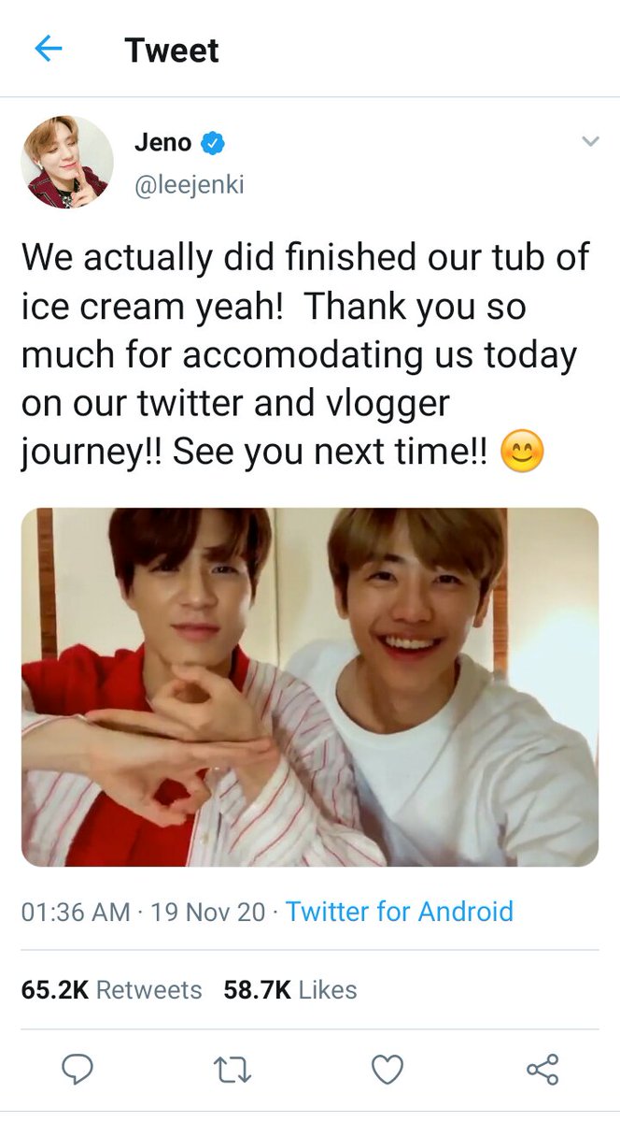Go back using the blue arrow
This screenshot has height=1122, width=620.
(x=48, y=49)
